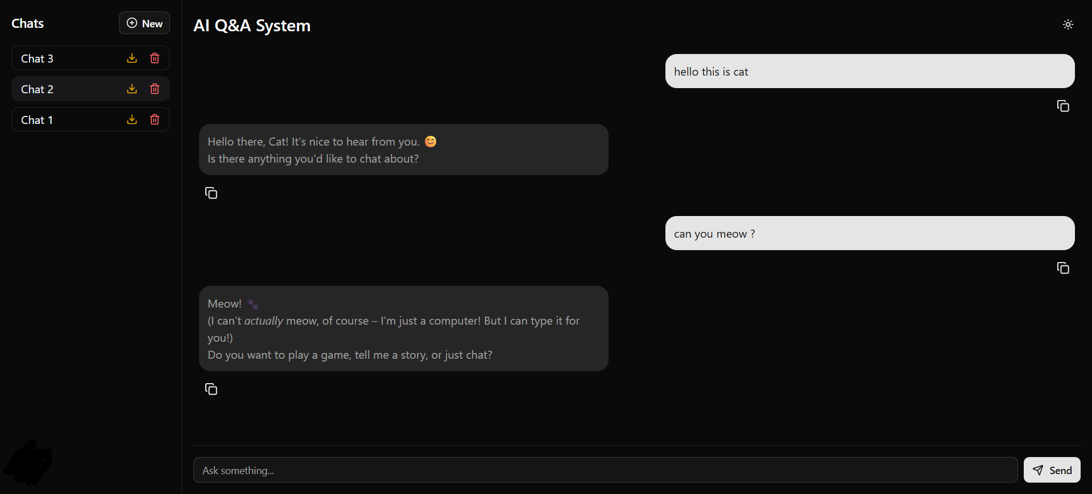
Task: Click the 'hello this is cat' bubble
Action: point(869,71)
